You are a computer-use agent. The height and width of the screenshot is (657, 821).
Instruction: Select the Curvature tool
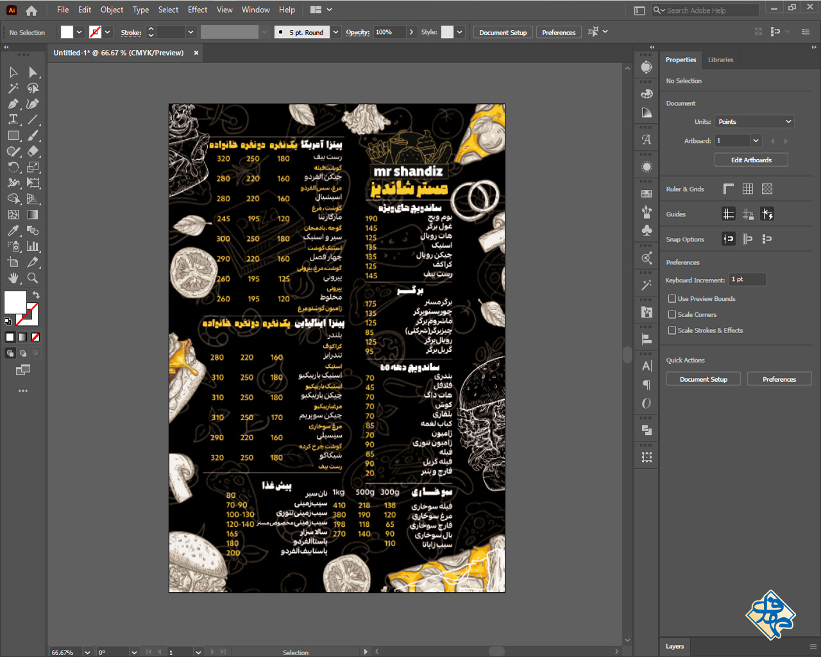(x=33, y=104)
